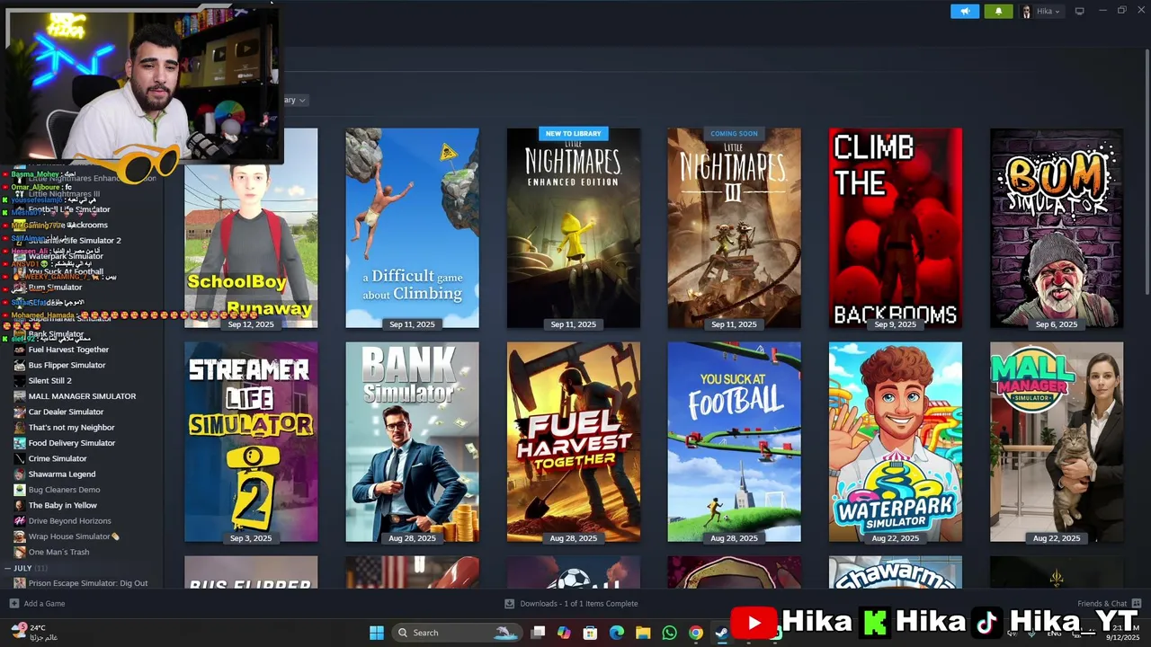Screen dimensions: 1151x647
Task: Select Food Delivery Simulator in sidebar
Action: click(x=72, y=443)
